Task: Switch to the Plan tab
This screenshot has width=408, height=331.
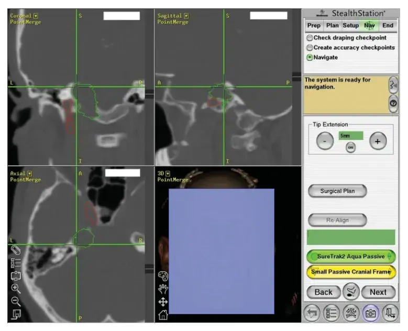Action: [332, 26]
